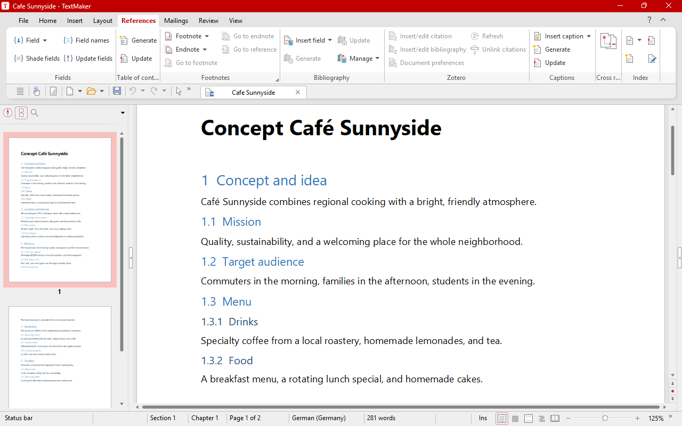Viewport: 682px width, 426px height.
Task: Switch to master page view in status bar
Action: tap(529, 419)
